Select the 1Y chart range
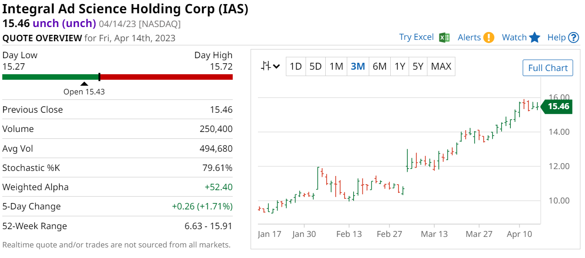Screen dimensions: 585x258 point(399,66)
